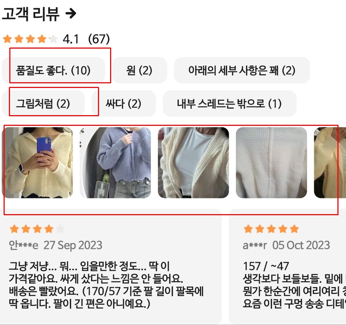The height and width of the screenshot is (325, 346).
Task: Open the 67 reviews count
Action: 99,39
